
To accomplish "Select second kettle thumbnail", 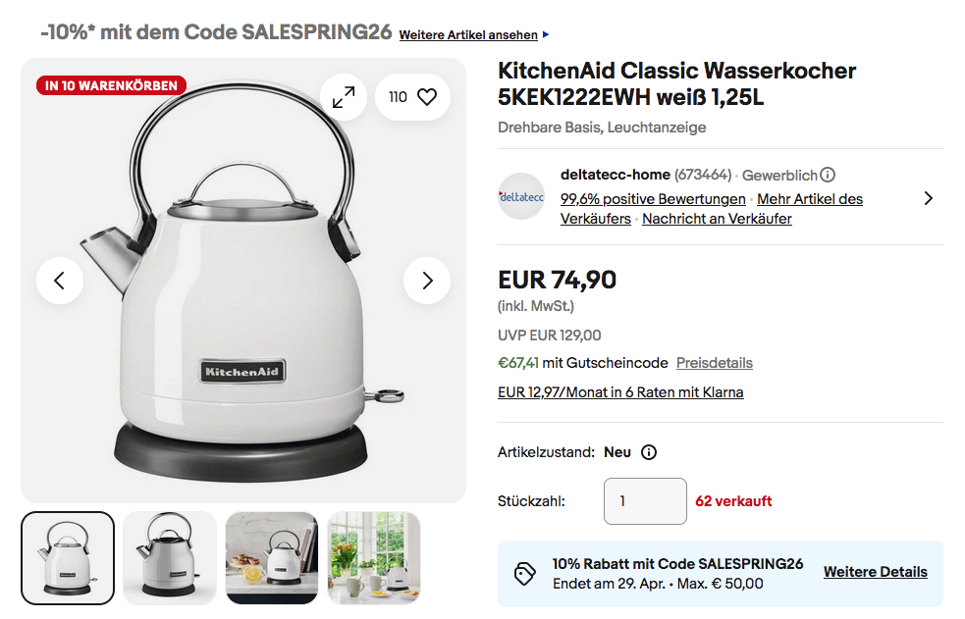I will (x=170, y=558).
